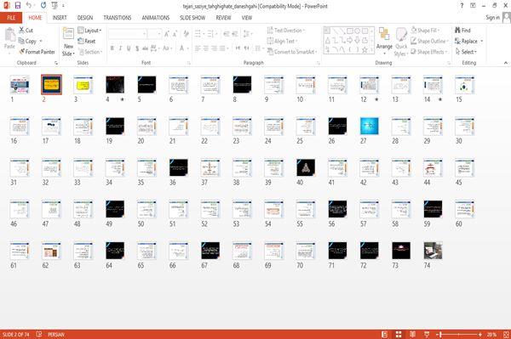Click the spell check icon in status bar

pyautogui.click(x=39, y=334)
